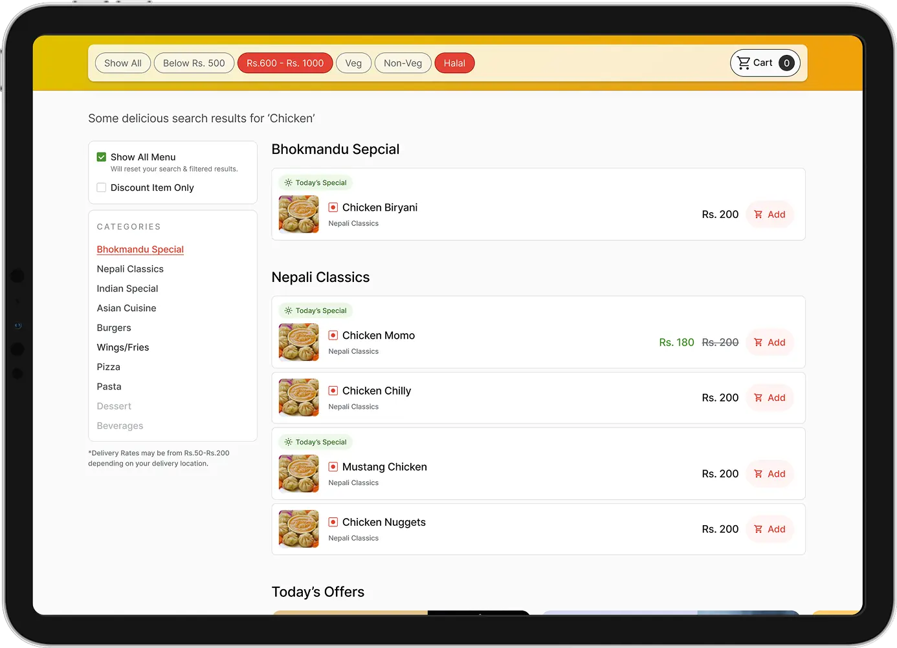Click the struck-through Rs. 200 price
Image resolution: width=897 pixels, height=648 pixels.
[x=720, y=342]
